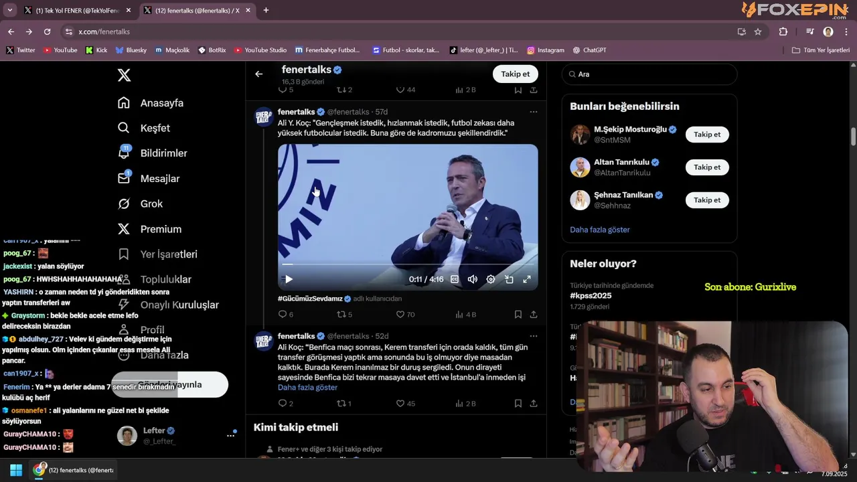Share the Gençleşmek istedik tweet

[534, 314]
